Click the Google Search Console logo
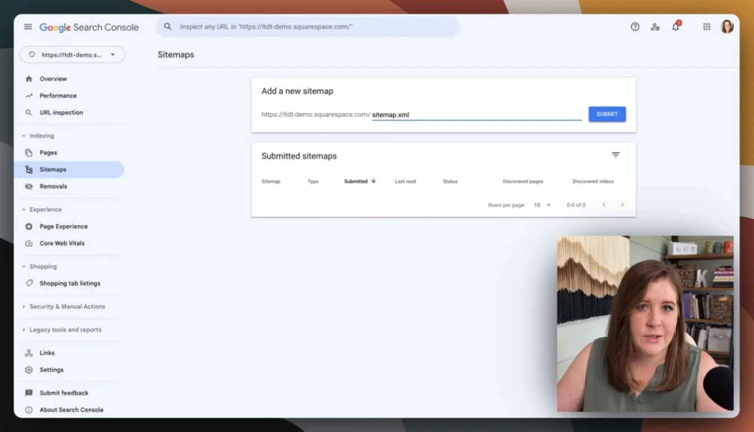Image resolution: width=754 pixels, height=432 pixels. [89, 27]
